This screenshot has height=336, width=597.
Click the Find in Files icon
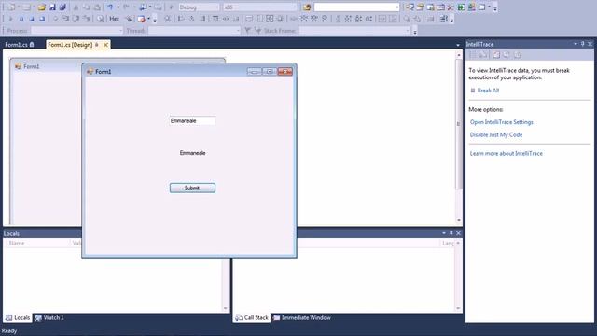(307, 7)
